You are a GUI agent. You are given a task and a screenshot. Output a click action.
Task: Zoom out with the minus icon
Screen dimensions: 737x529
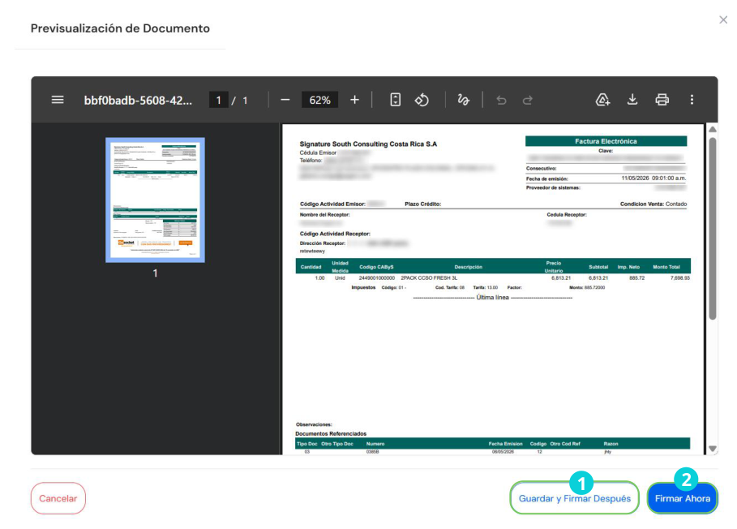285,100
